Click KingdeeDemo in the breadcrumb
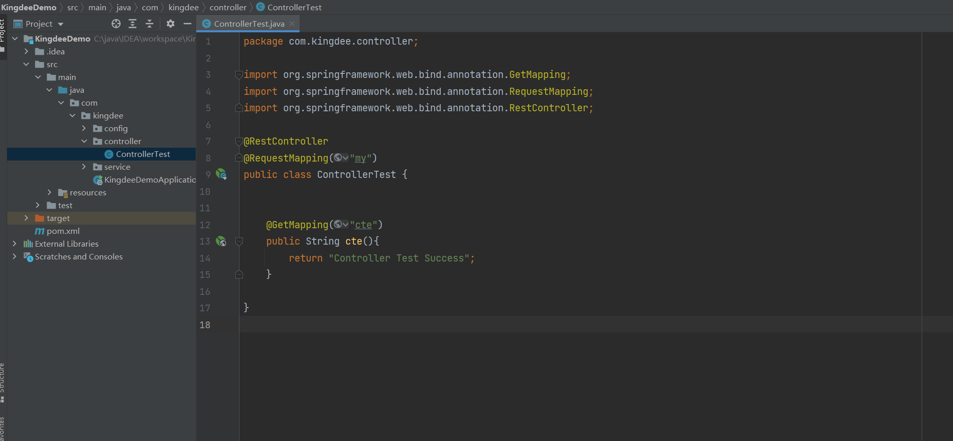 [29, 7]
